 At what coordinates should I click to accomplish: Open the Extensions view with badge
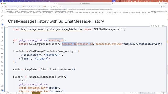2,24
